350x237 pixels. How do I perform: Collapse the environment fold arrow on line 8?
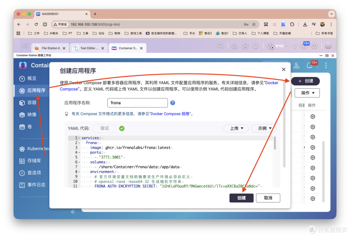[79, 172]
